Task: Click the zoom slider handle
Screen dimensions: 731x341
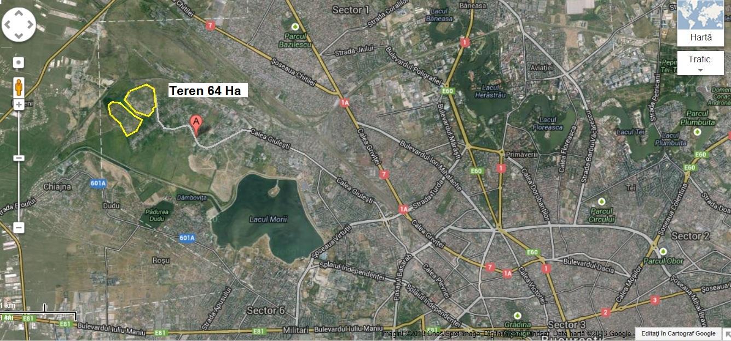Action: click(x=19, y=158)
